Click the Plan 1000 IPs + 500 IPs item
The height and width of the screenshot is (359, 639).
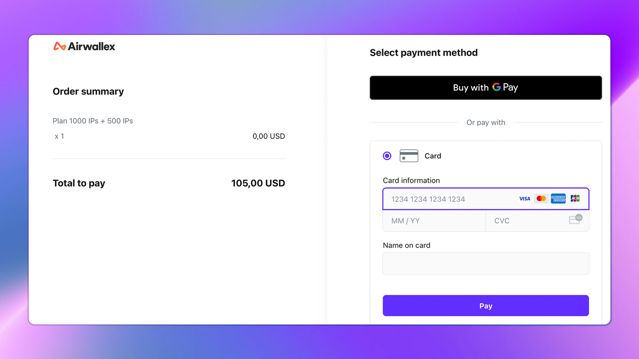tap(93, 121)
